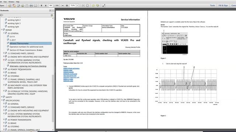Click the bookmark icon beside working light 2
This screenshot has width=236, height=132.
click(x=6, y=20)
